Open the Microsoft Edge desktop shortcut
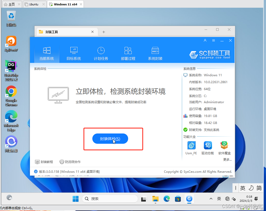 11,121
